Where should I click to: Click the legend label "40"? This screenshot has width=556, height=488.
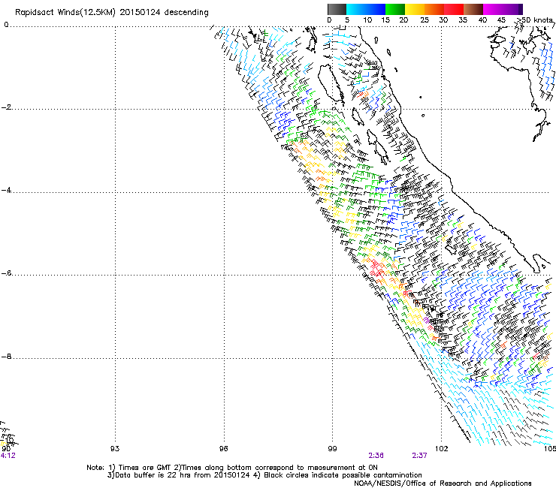point(482,20)
